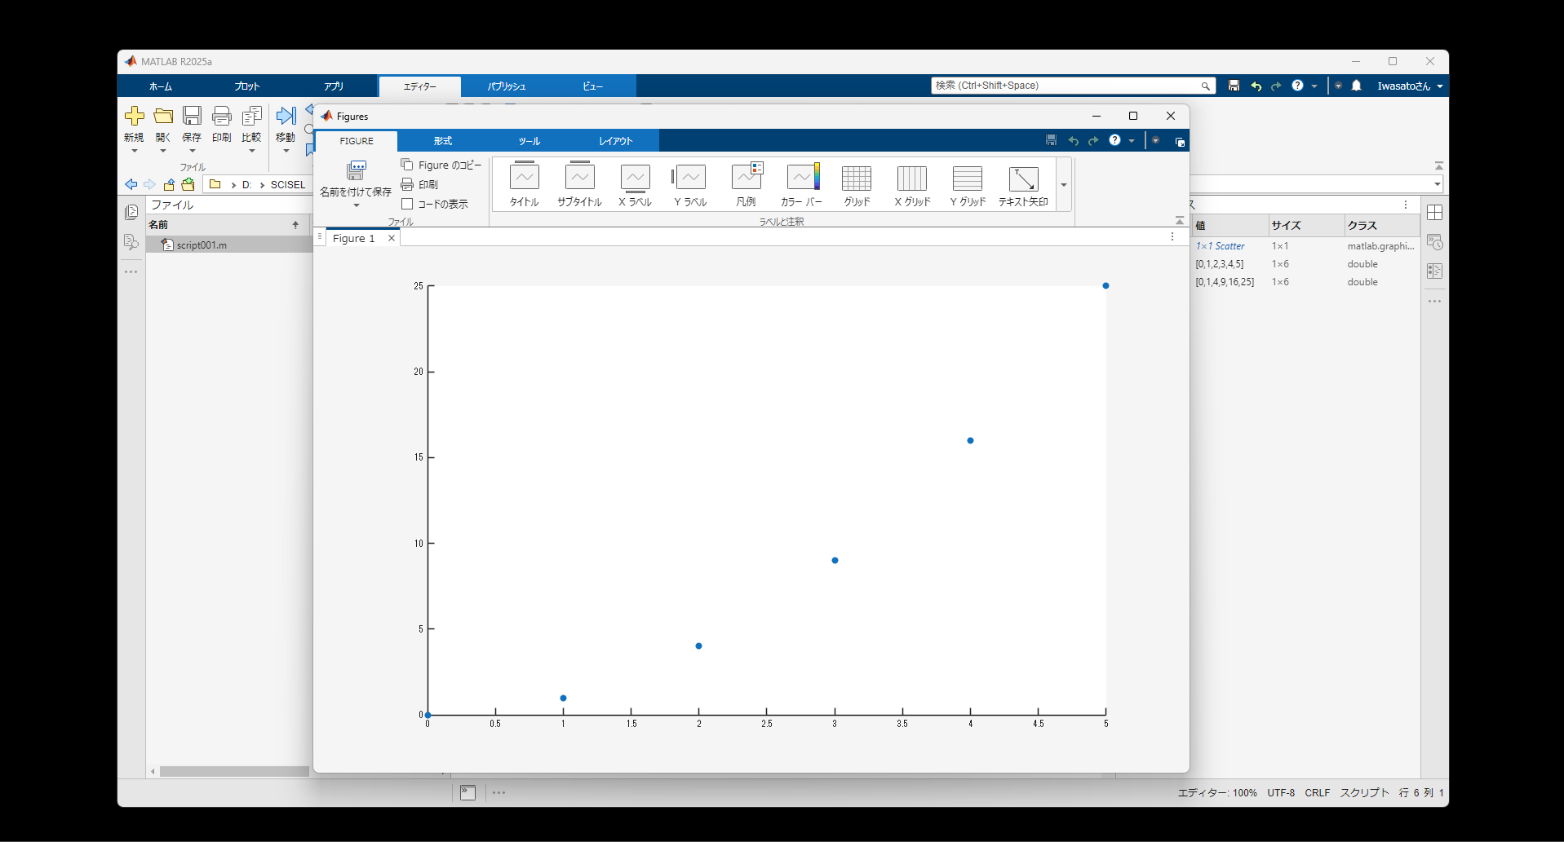The image size is (1564, 842).
Task: Switch to the 形式 tab in Figures
Action: coord(441,140)
